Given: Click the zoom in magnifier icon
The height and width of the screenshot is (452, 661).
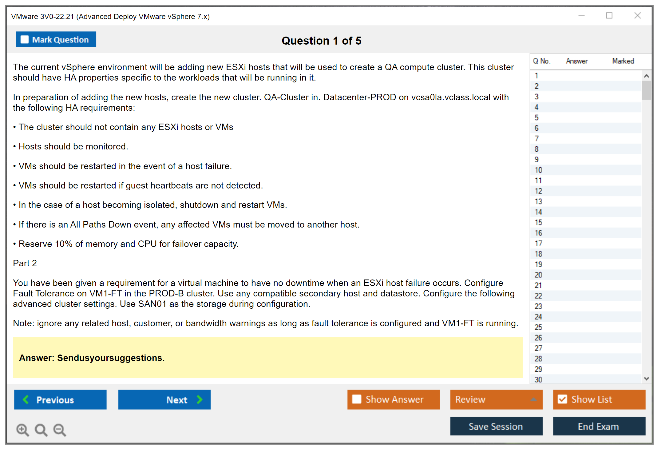Looking at the screenshot, I should coord(22,429).
